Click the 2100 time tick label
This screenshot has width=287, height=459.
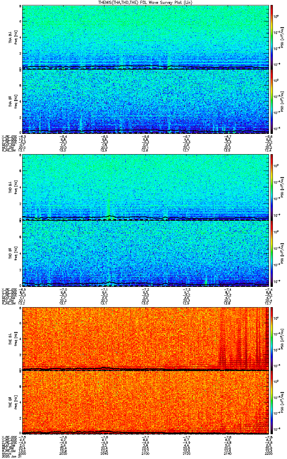click(145, 454)
